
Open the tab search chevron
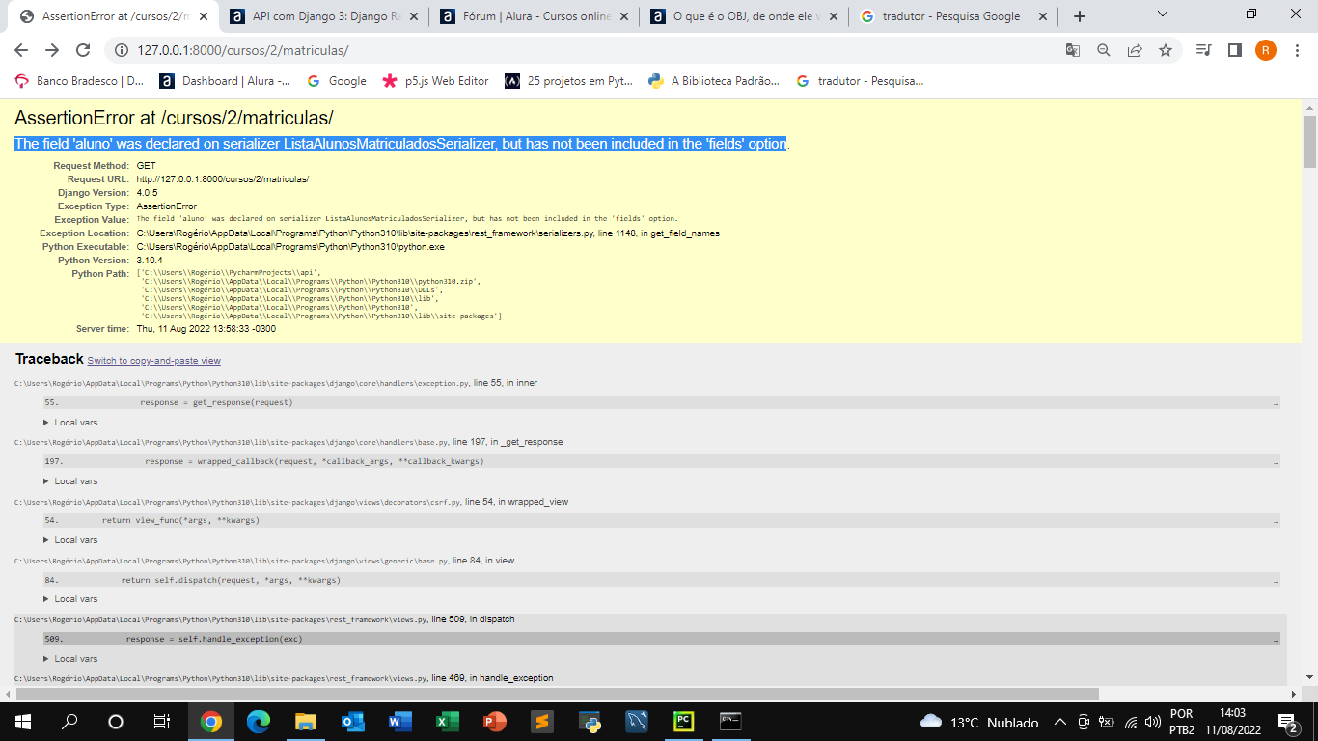point(1163,14)
